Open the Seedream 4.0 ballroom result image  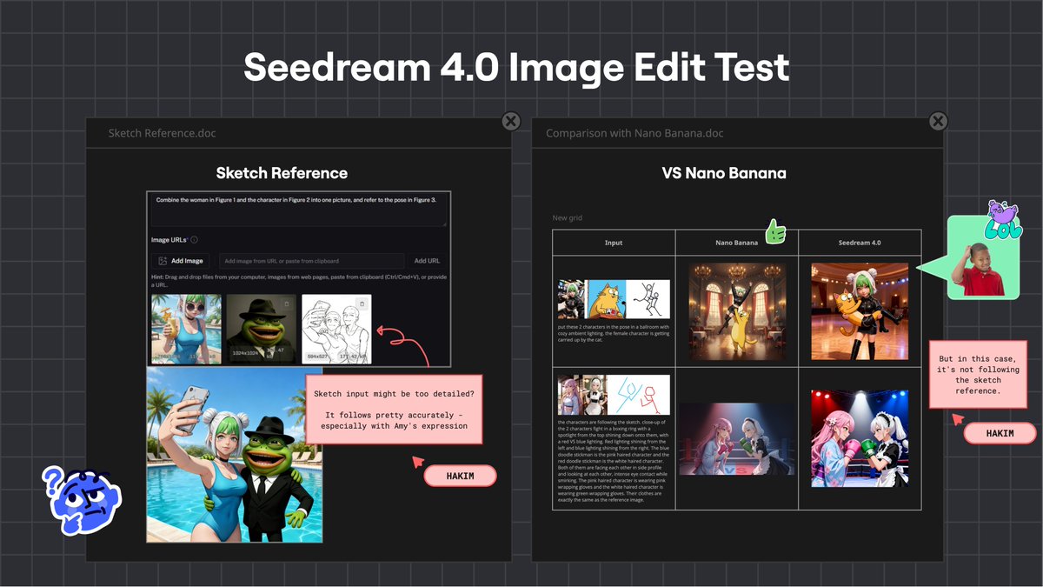pyautogui.click(x=860, y=311)
